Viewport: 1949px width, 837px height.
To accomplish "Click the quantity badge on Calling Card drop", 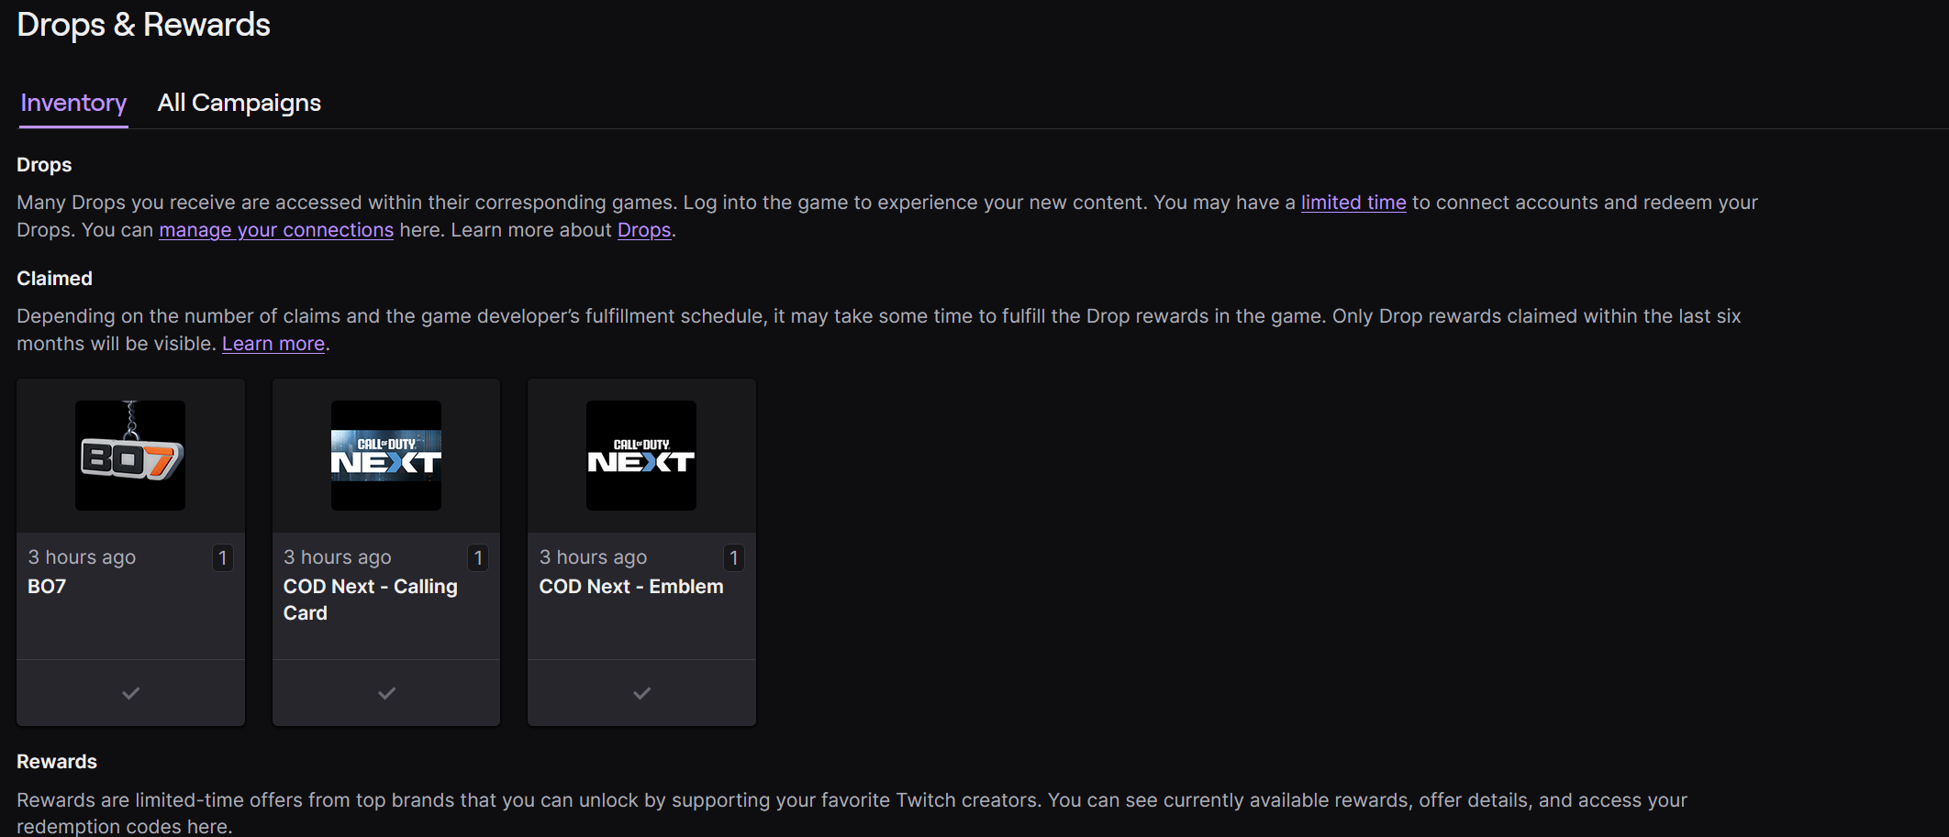I will [477, 557].
